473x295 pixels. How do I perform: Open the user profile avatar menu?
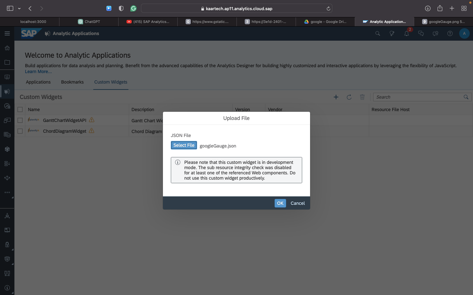click(x=464, y=33)
